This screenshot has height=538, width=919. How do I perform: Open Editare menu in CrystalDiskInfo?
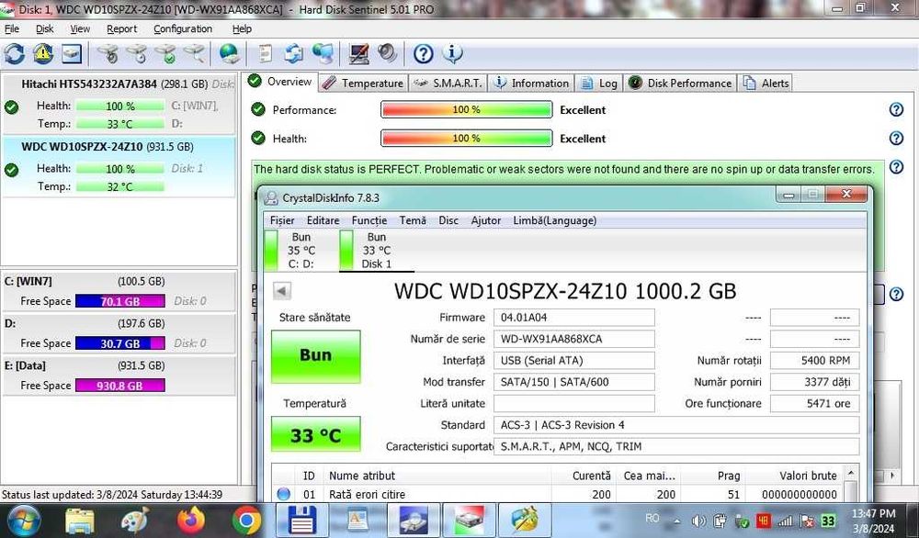pos(323,220)
